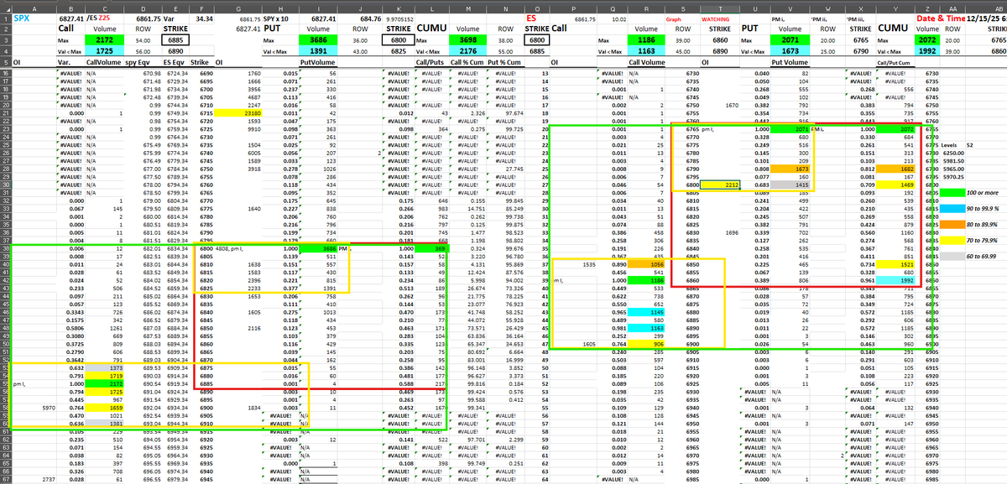Screen dimensions: 1007x484
Task: Select ES Call 'Val < Max' cell '1163'
Action: coord(644,51)
